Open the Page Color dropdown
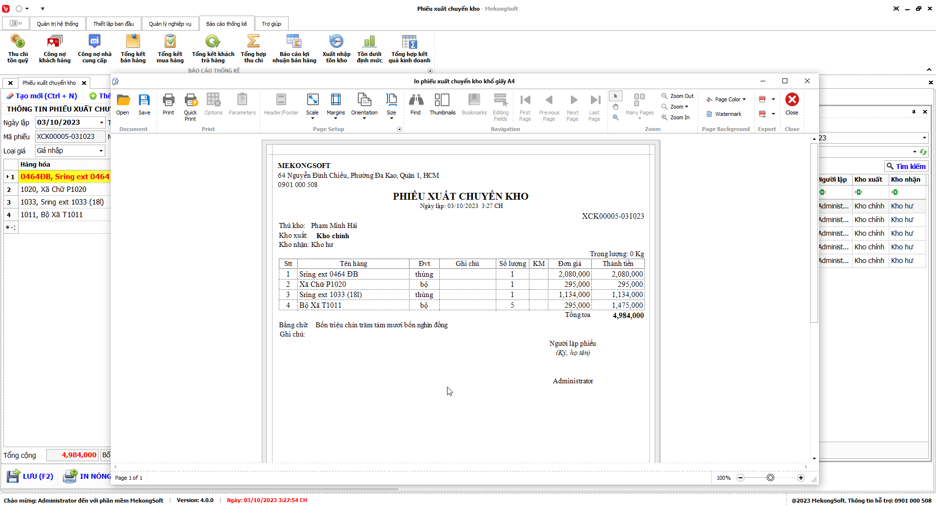The image size is (936, 506). pos(726,99)
